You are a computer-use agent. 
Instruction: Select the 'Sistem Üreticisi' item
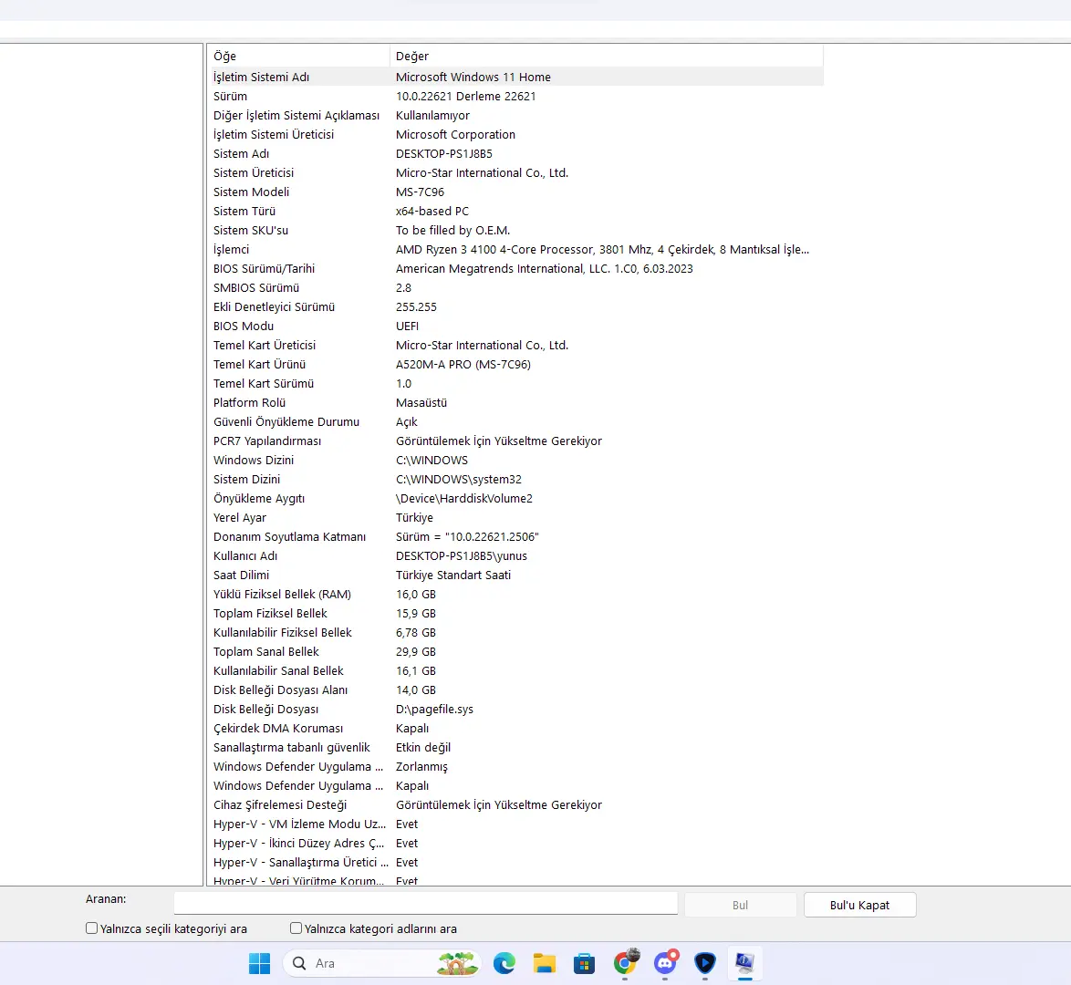point(254,172)
